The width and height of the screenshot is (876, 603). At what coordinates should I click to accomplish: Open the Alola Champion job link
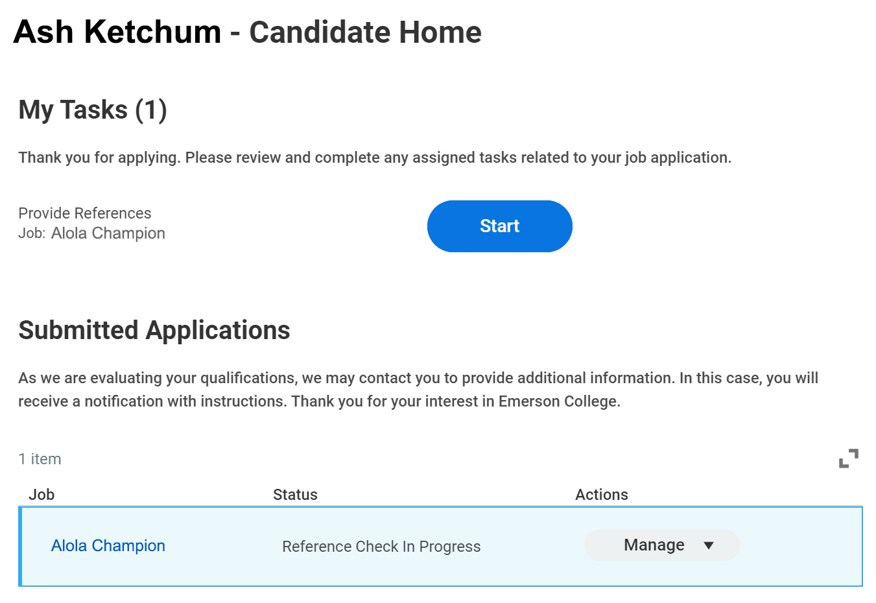coord(108,546)
